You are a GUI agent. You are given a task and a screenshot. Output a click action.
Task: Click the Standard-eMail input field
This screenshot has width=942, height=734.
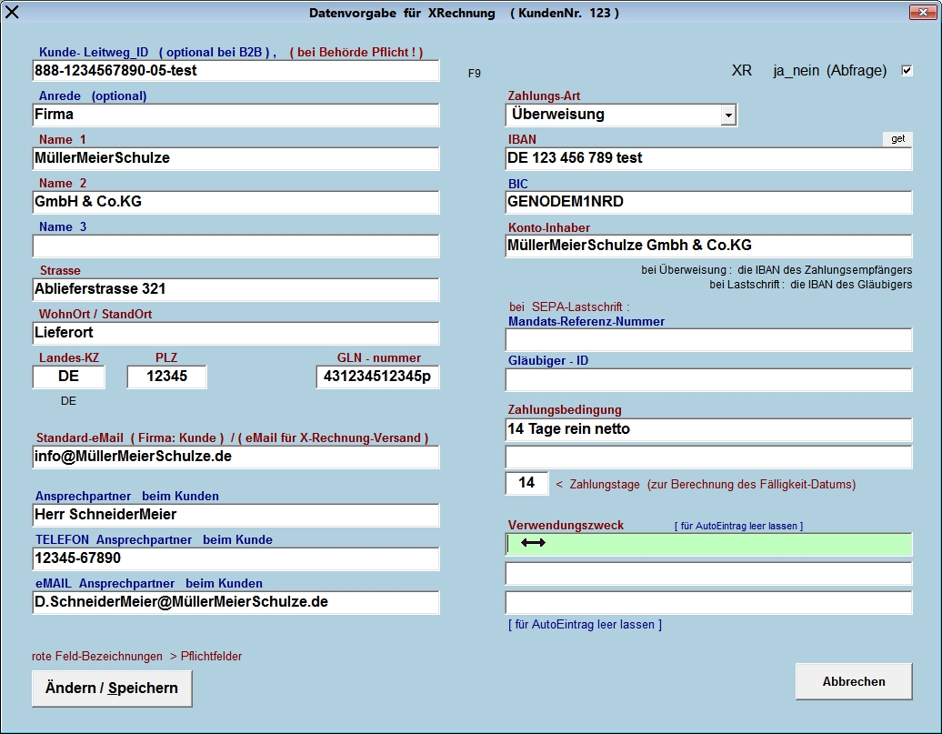click(235, 457)
